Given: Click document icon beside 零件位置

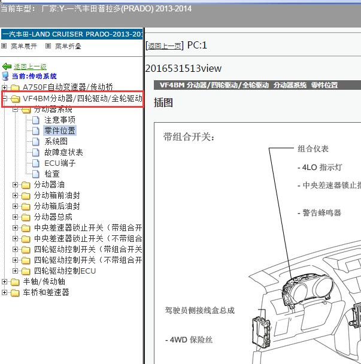Looking at the screenshot, I should [x=35, y=131].
